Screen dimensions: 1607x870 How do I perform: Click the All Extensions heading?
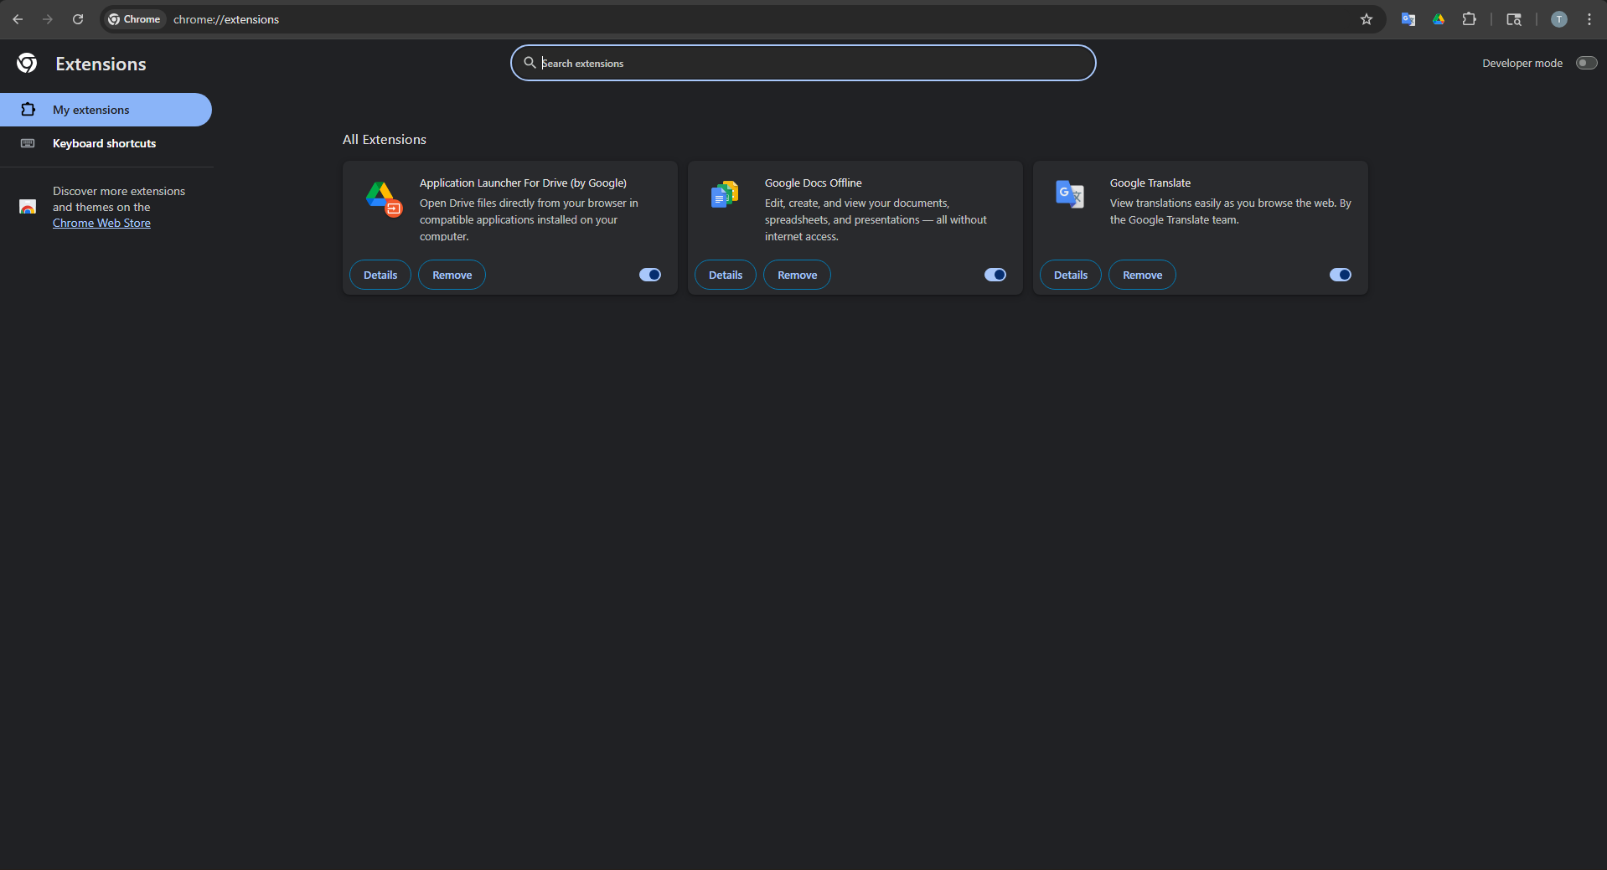click(385, 139)
